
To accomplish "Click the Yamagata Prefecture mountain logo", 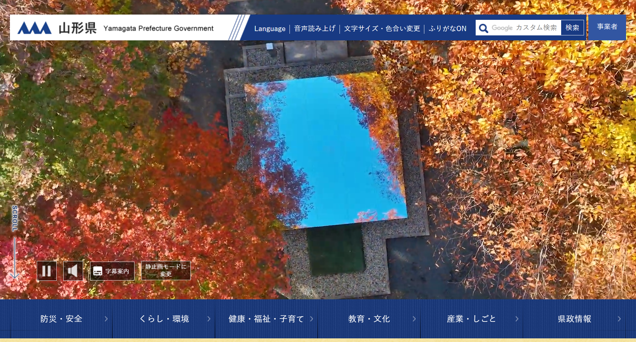I will coord(34,28).
